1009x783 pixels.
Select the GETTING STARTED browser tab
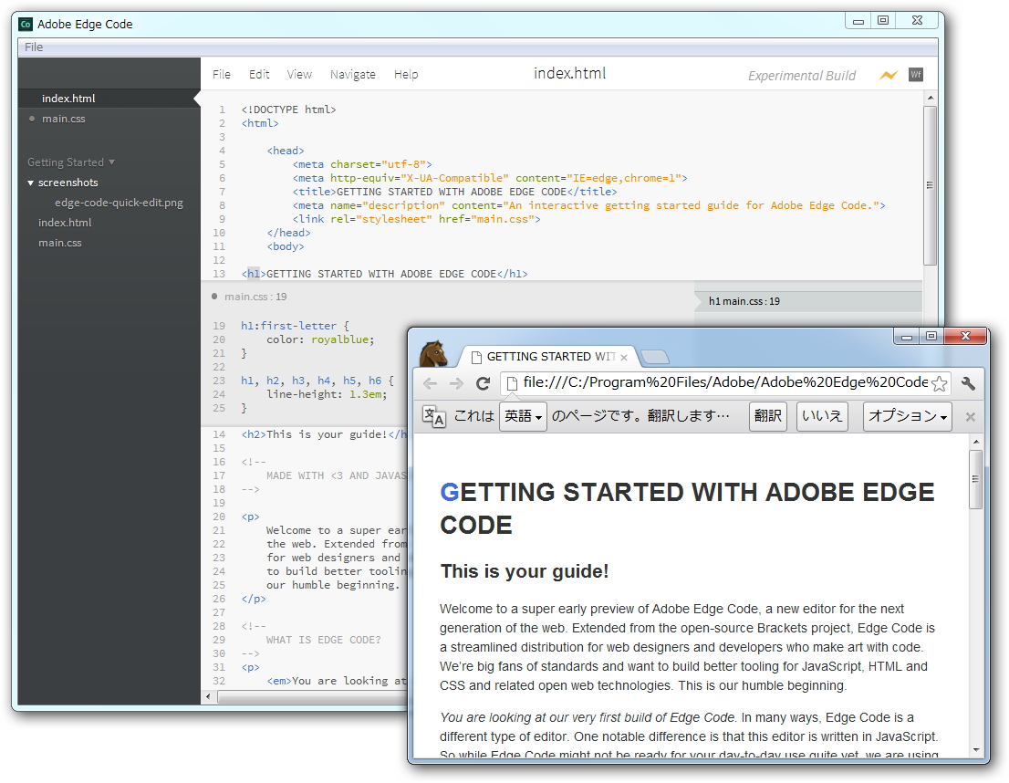[549, 357]
